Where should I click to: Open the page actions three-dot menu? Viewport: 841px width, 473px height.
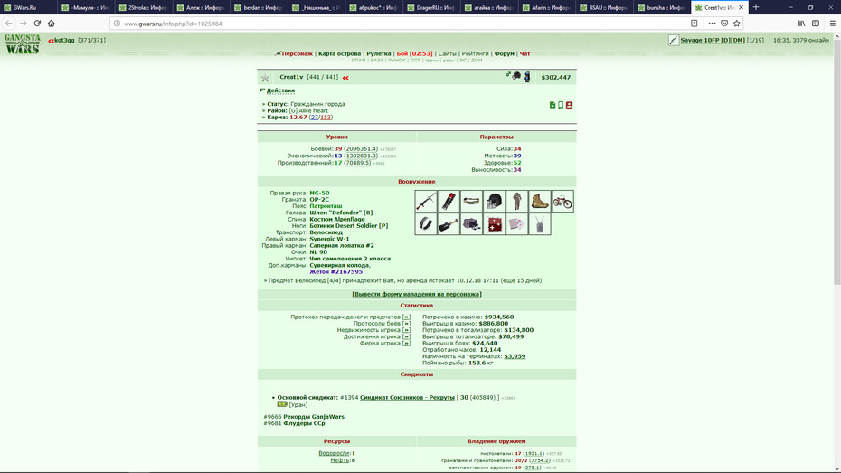tap(712, 23)
